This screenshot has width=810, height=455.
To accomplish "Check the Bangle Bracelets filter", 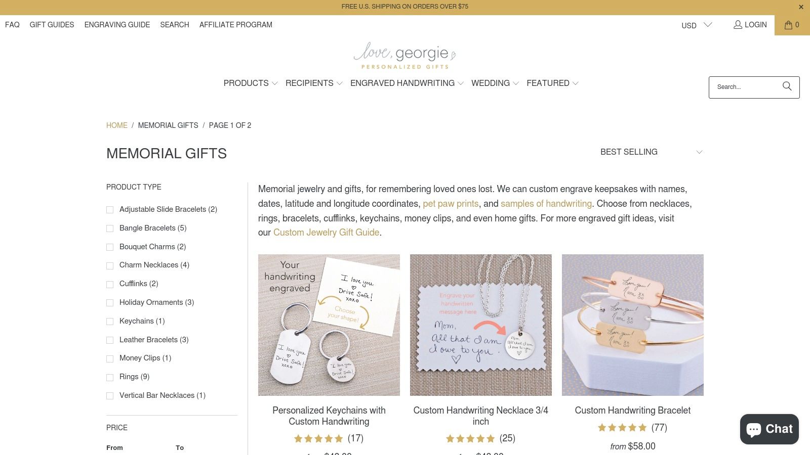I will [x=110, y=229].
